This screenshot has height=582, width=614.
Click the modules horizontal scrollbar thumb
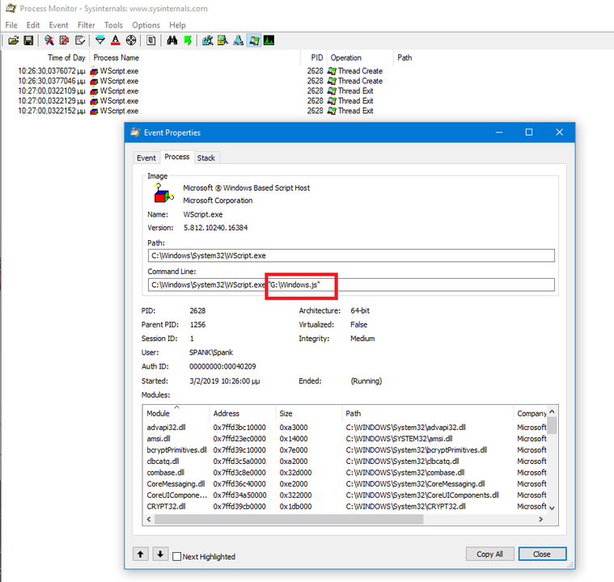(x=289, y=519)
